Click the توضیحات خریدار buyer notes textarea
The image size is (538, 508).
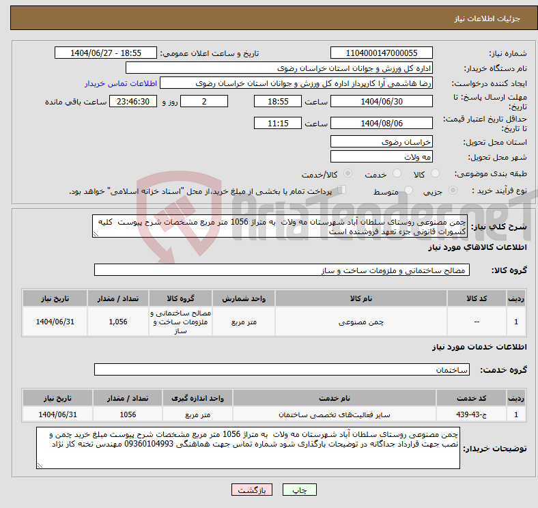pos(248,448)
